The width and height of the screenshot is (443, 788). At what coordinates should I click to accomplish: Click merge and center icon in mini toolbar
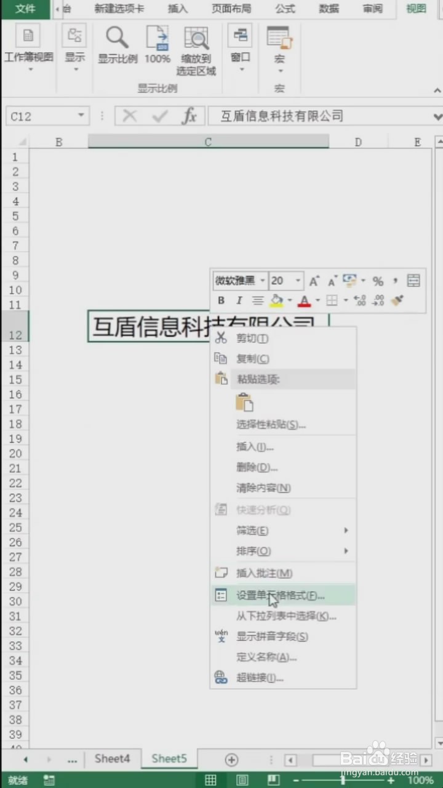tap(413, 281)
